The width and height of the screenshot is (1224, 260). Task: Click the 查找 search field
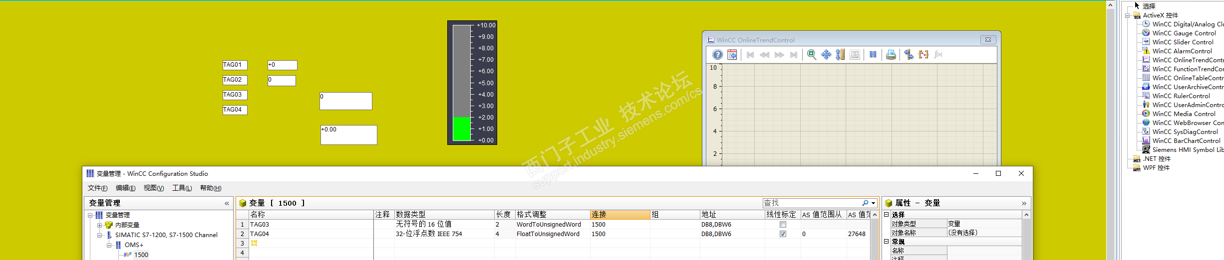click(x=812, y=203)
